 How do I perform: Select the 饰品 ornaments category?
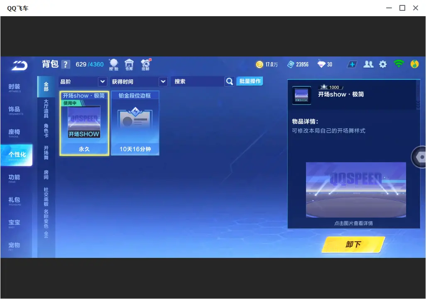[15, 110]
